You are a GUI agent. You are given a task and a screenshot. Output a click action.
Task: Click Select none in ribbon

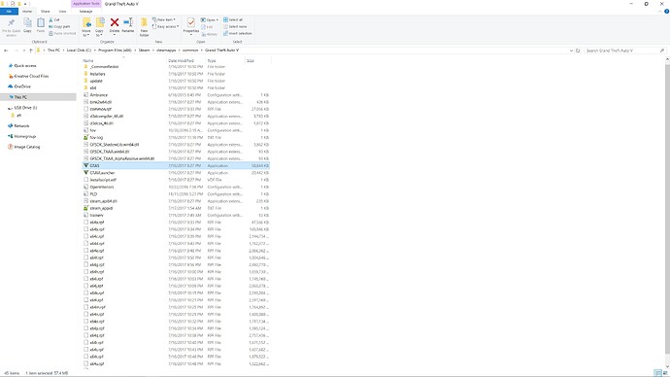tap(235, 26)
